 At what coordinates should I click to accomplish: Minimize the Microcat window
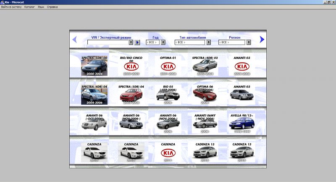point(325,2)
